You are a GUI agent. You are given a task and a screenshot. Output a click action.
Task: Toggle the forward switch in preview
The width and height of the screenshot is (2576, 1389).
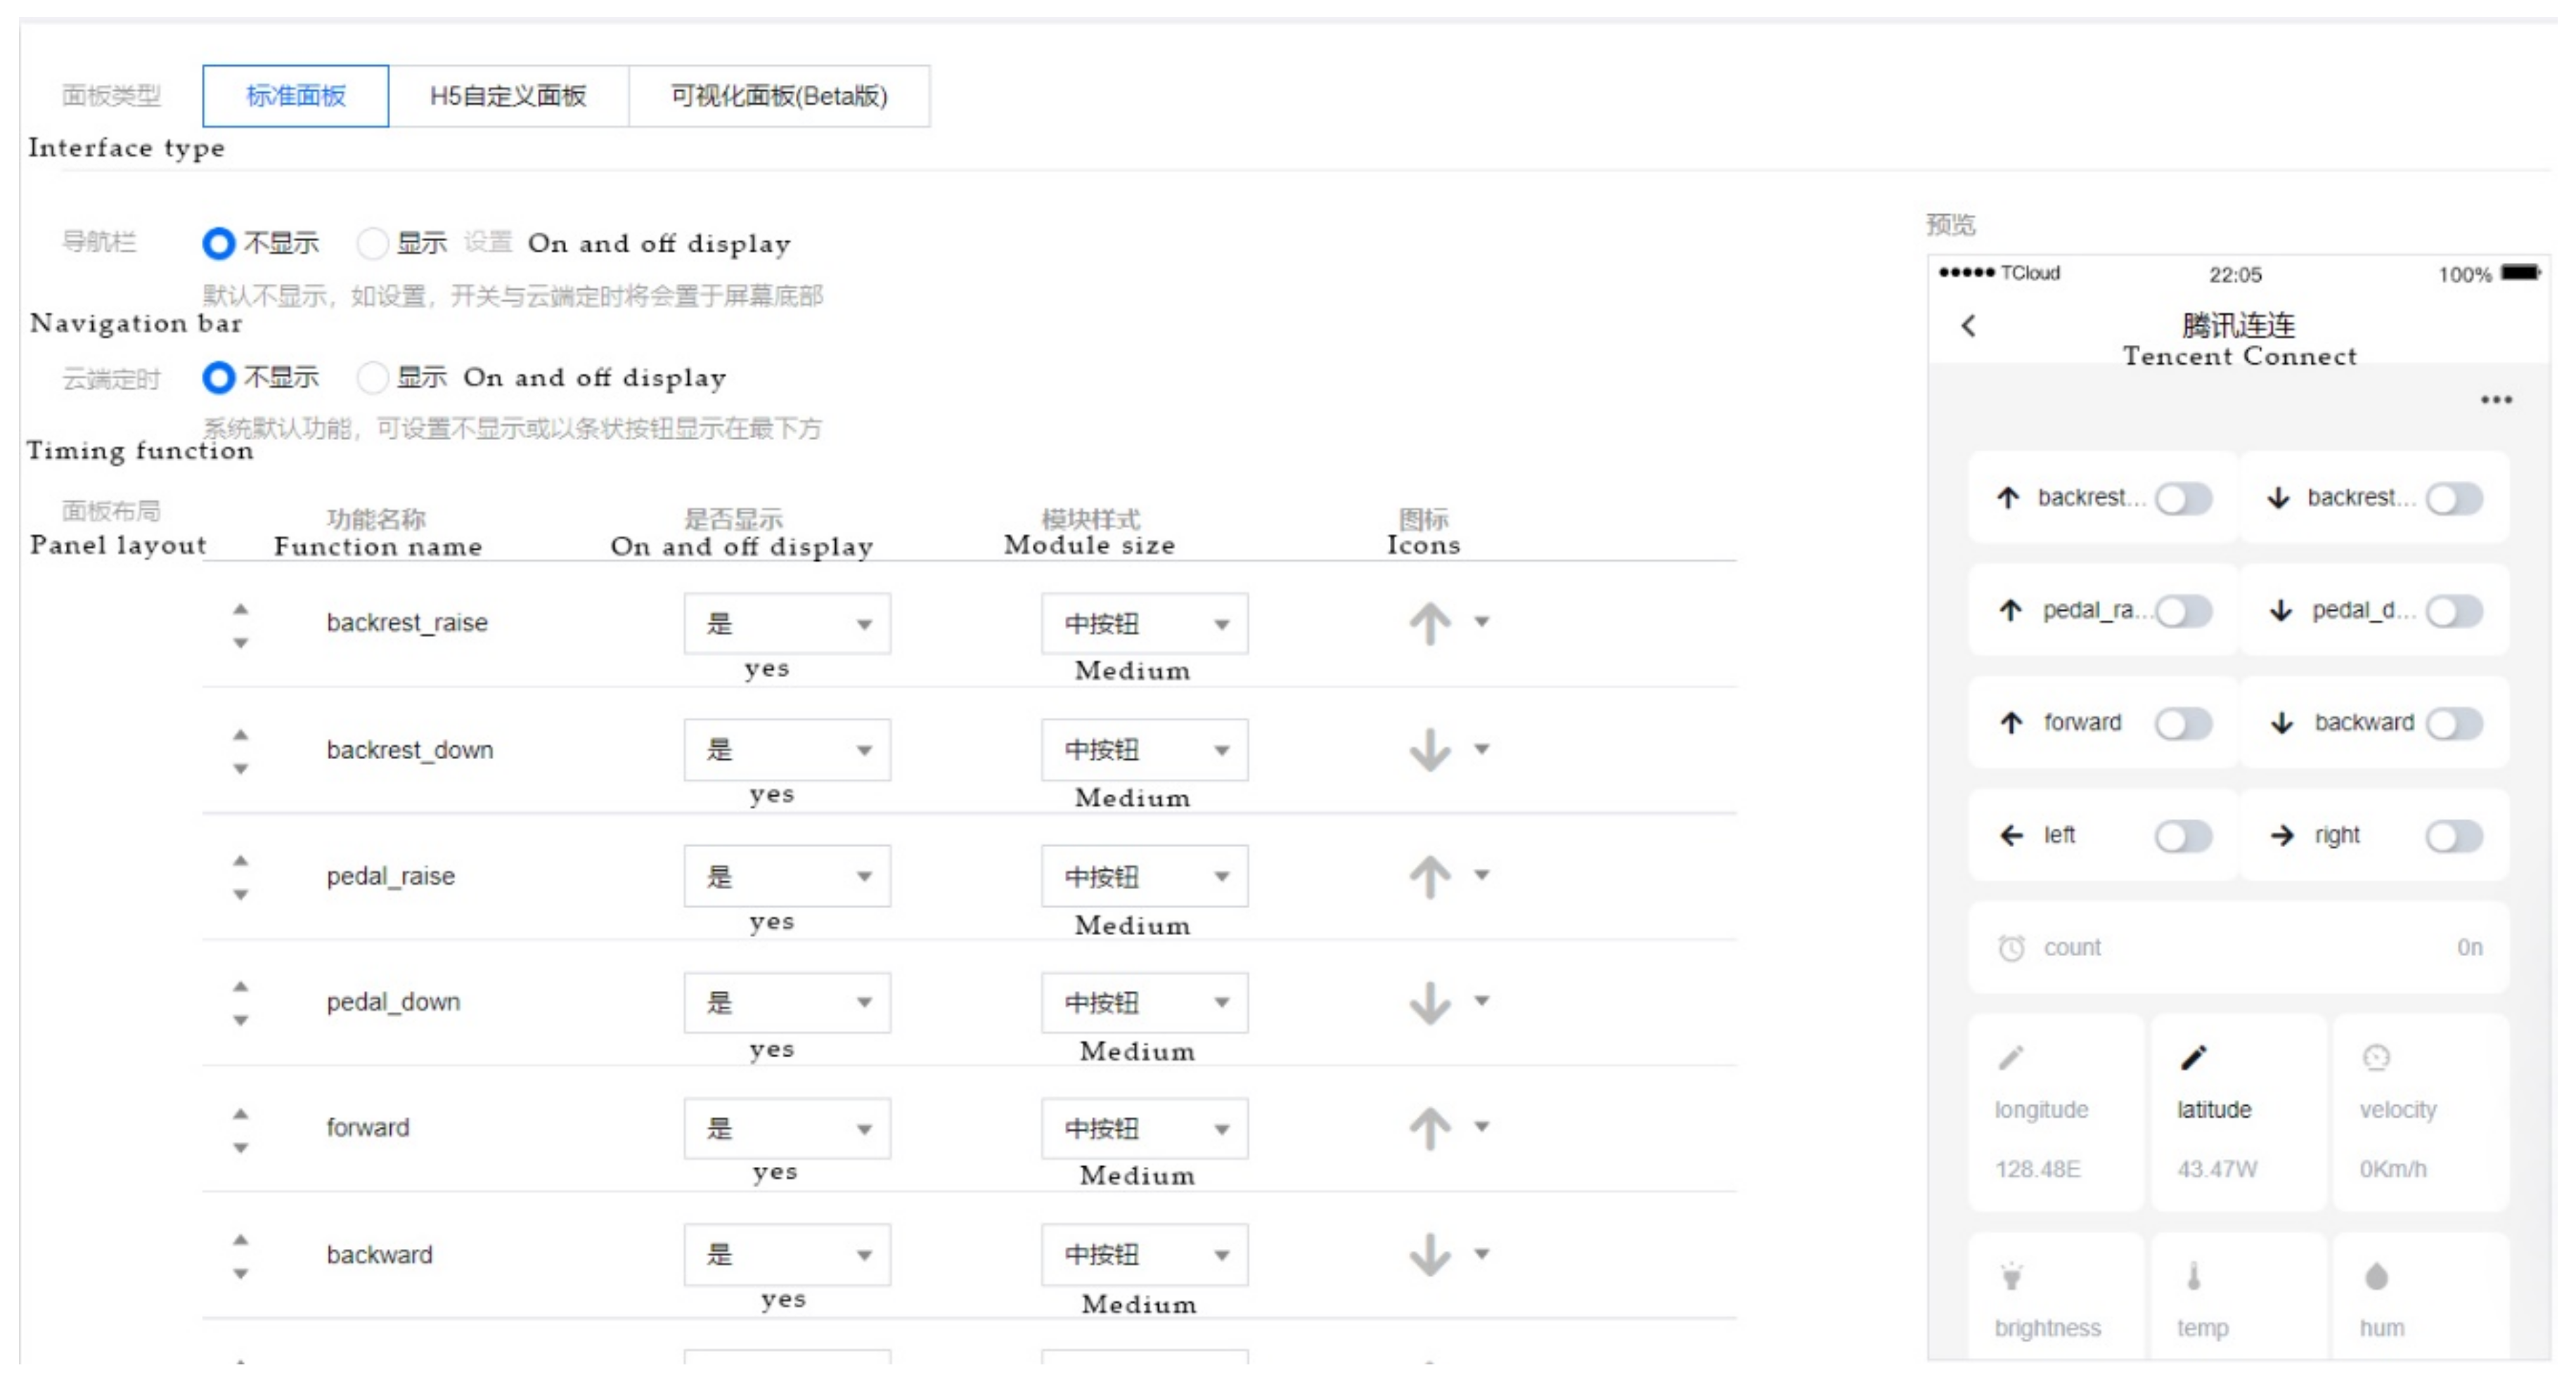click(x=2182, y=723)
